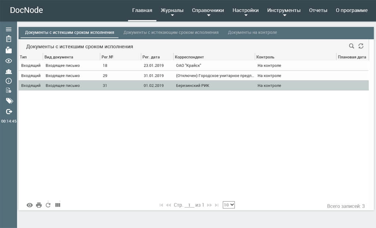Expand the Журналы menu

coord(172,11)
